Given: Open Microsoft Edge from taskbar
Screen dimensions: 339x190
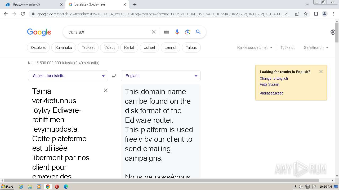Looking at the screenshot, I should pos(66,187).
